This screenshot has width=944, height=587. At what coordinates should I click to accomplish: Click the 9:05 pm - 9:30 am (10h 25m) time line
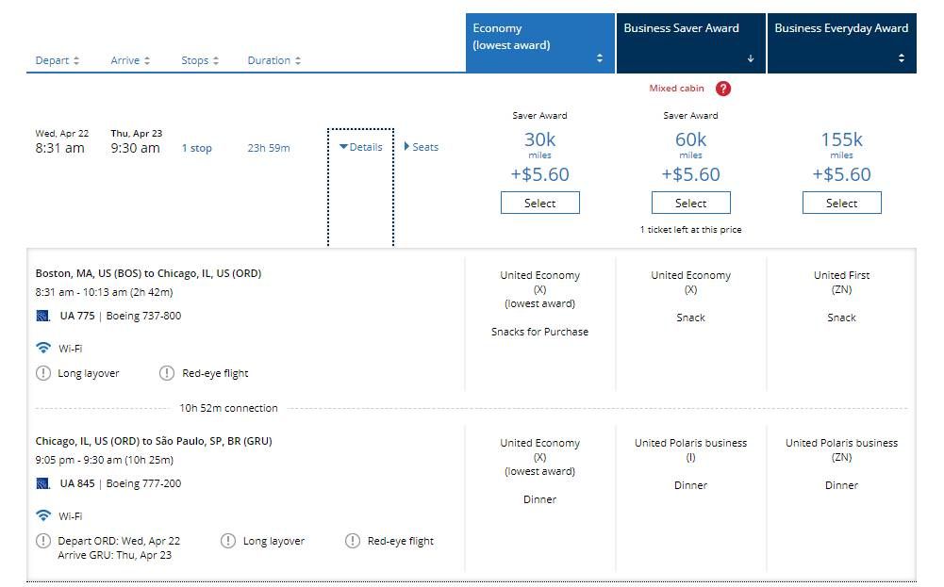coord(104,460)
